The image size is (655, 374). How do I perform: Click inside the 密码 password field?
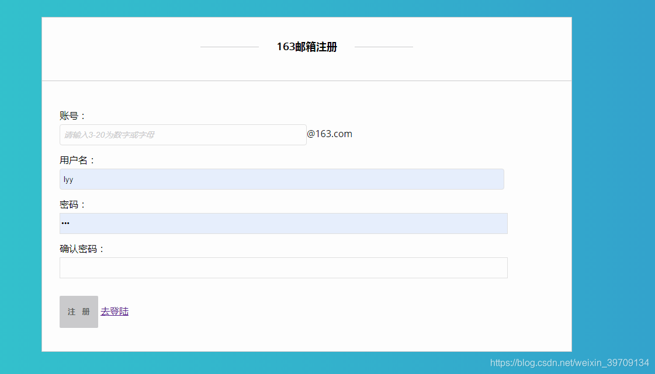pos(283,223)
